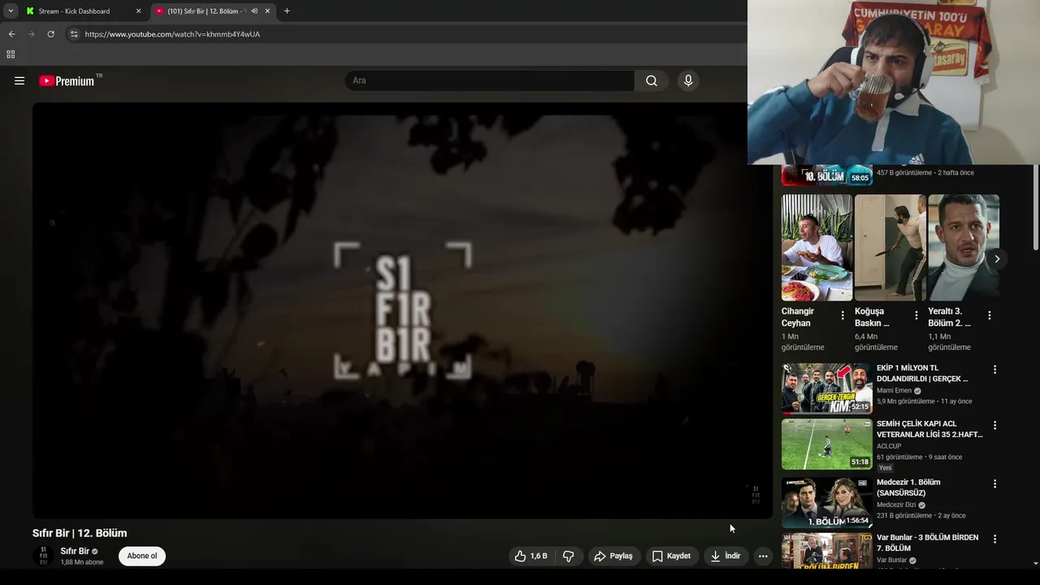Click the search magnifier button
The image size is (1040, 585).
coord(652,80)
